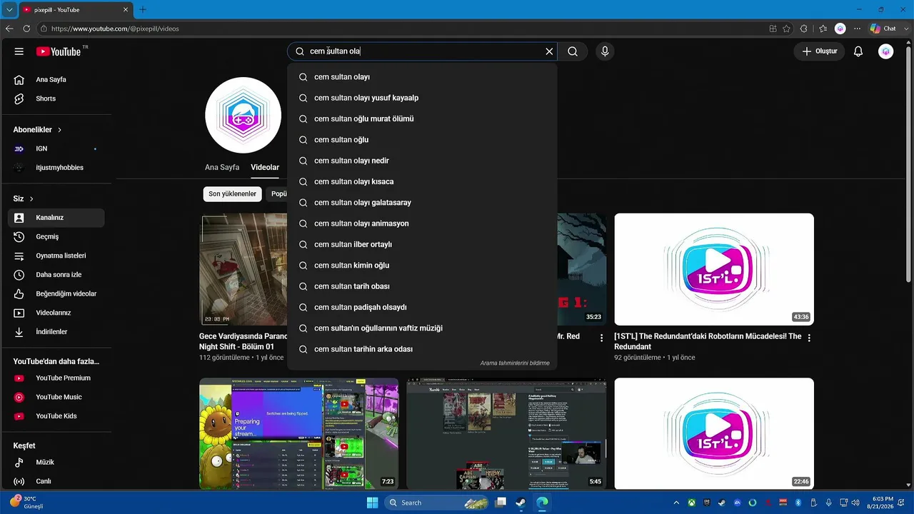Viewport: 914px width, 514px height.
Task: Open a new browser tab
Action: (x=143, y=9)
